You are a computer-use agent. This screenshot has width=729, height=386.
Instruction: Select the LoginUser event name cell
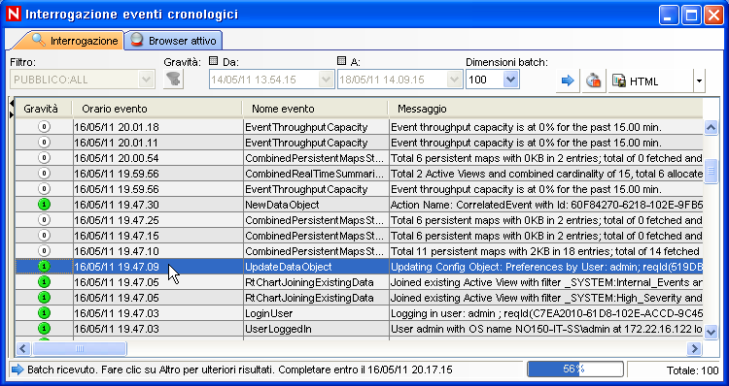point(316,313)
